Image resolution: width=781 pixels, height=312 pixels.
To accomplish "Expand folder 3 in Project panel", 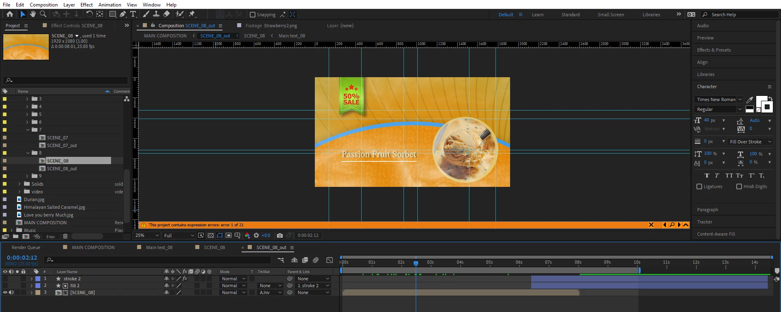I will [27, 99].
